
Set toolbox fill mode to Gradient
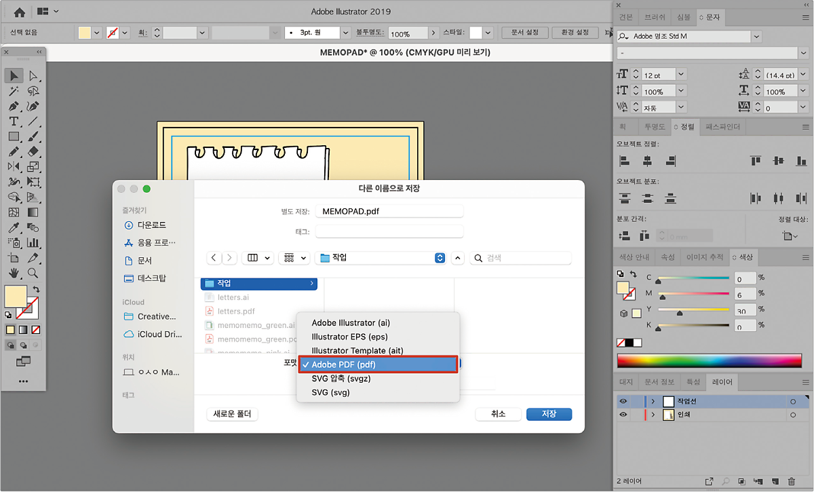pyautogui.click(x=23, y=330)
